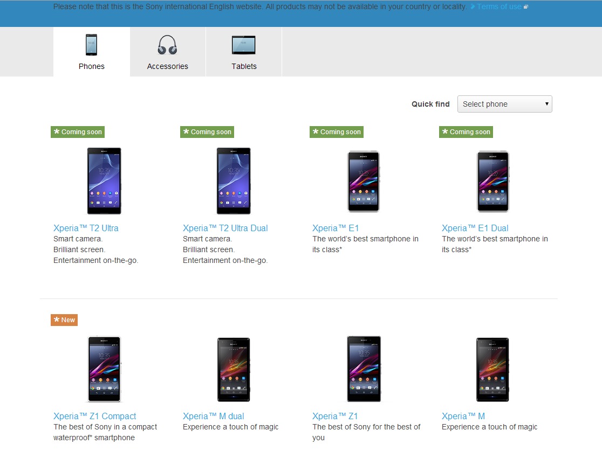Click 'best smartphone in its class' under E1
This screenshot has height=458, width=602.
(x=365, y=244)
